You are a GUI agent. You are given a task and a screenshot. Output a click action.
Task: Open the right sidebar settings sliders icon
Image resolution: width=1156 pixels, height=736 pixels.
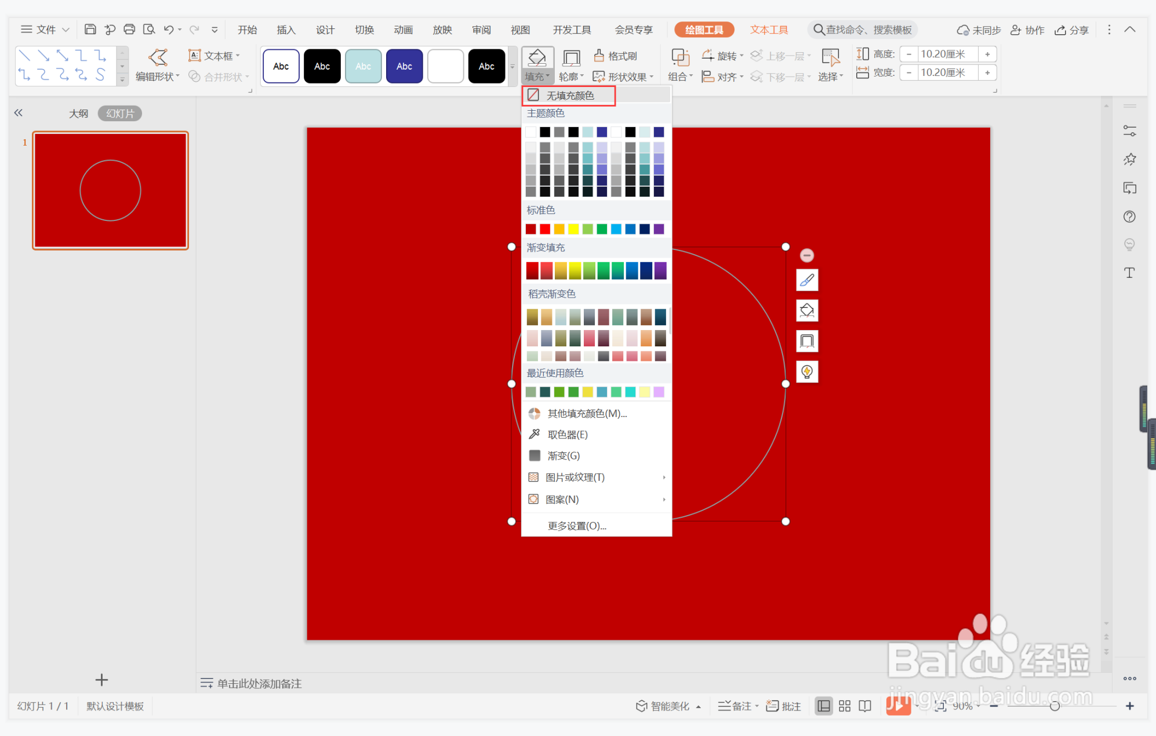1129,131
